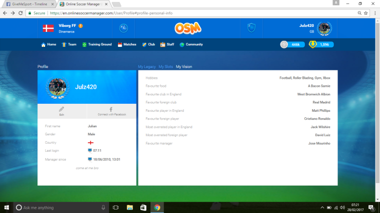Open the Club menu
The image size is (380, 213).
(148, 44)
